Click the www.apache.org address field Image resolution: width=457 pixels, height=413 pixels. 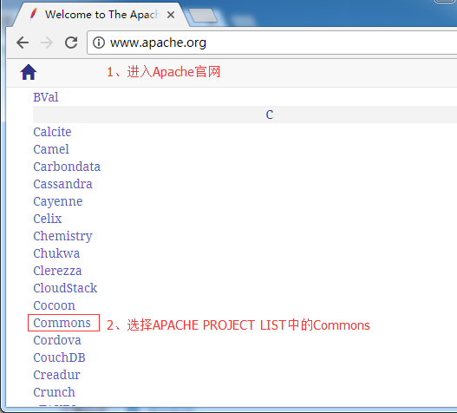[x=272, y=43]
